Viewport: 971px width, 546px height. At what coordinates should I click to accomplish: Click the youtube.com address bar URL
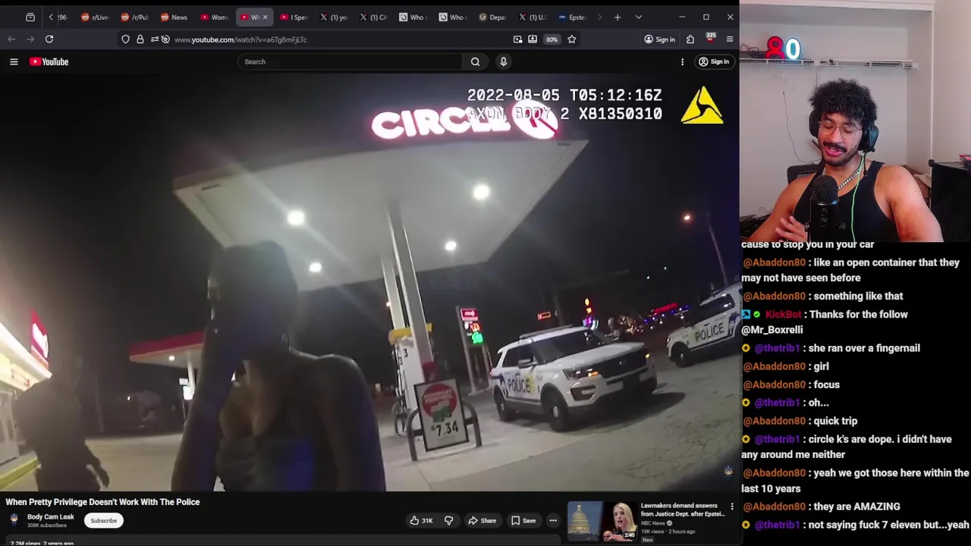point(240,39)
